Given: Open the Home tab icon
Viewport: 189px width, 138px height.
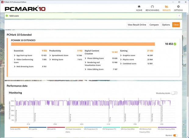Looking at the screenshot, I should [139, 6].
